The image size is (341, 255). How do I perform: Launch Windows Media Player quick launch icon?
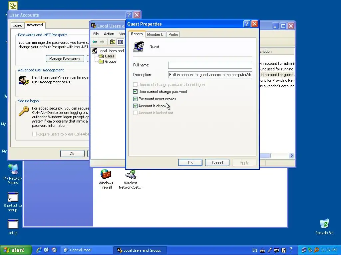coord(54,250)
